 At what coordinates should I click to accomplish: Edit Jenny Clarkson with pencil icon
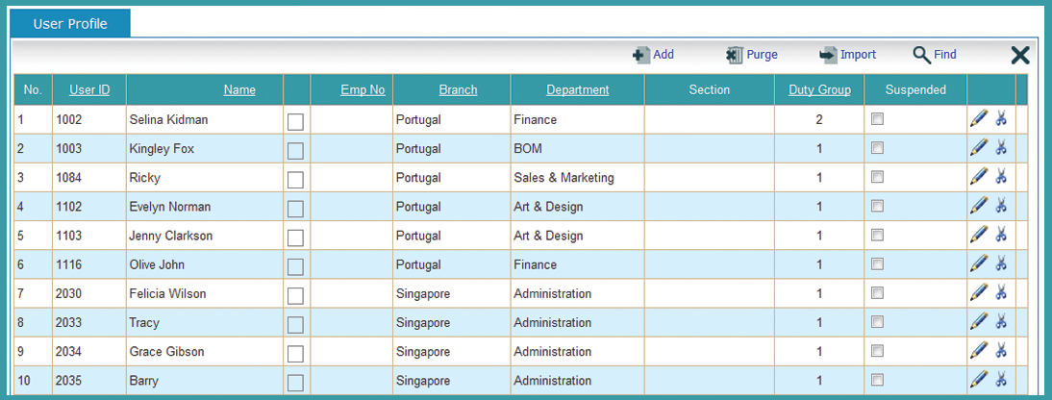979,235
